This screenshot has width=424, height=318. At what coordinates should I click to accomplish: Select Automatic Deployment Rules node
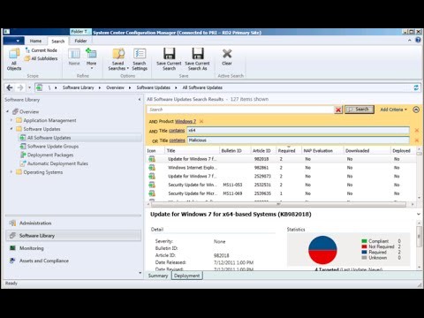[x=57, y=163]
